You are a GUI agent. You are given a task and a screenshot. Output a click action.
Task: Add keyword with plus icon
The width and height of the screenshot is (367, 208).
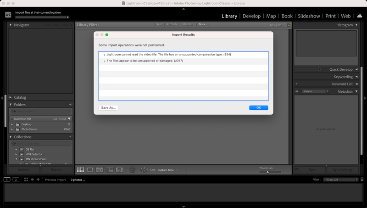tap(297, 84)
